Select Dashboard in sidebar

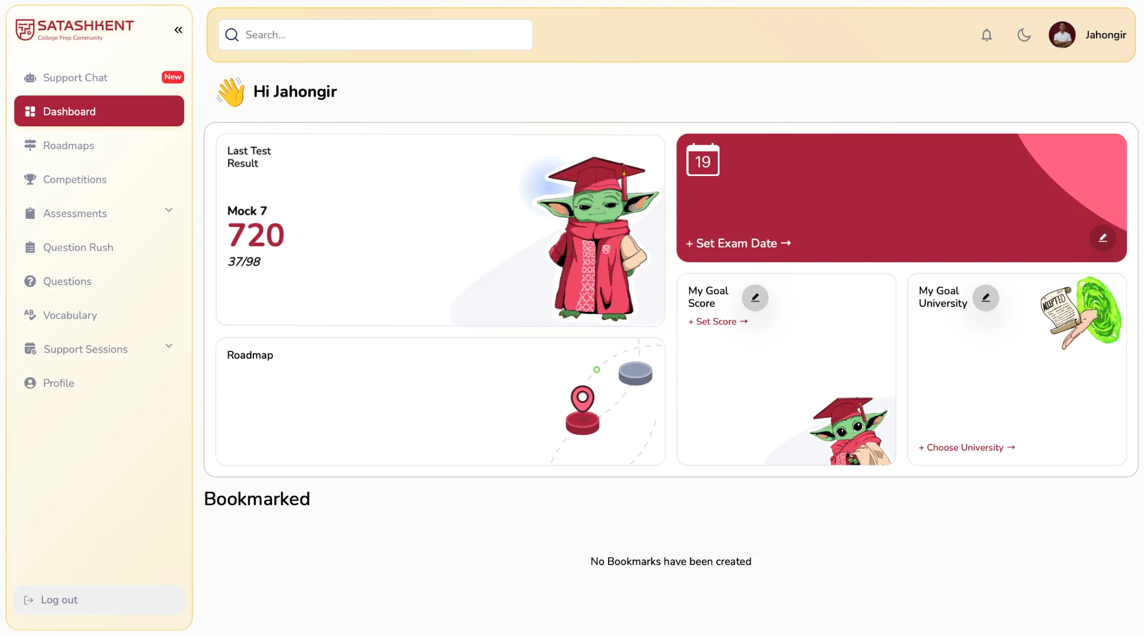point(99,111)
